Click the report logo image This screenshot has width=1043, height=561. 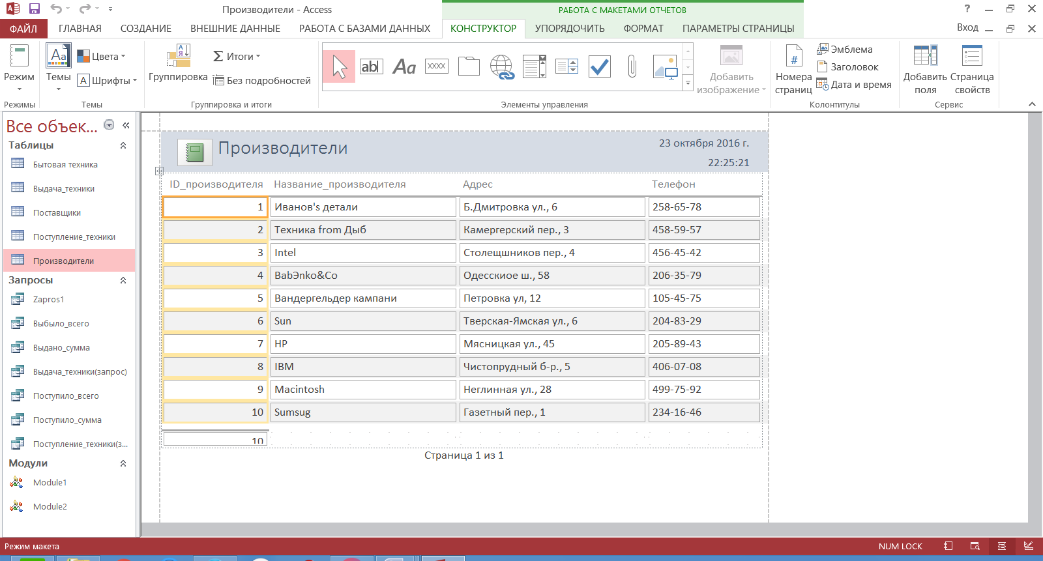(194, 152)
